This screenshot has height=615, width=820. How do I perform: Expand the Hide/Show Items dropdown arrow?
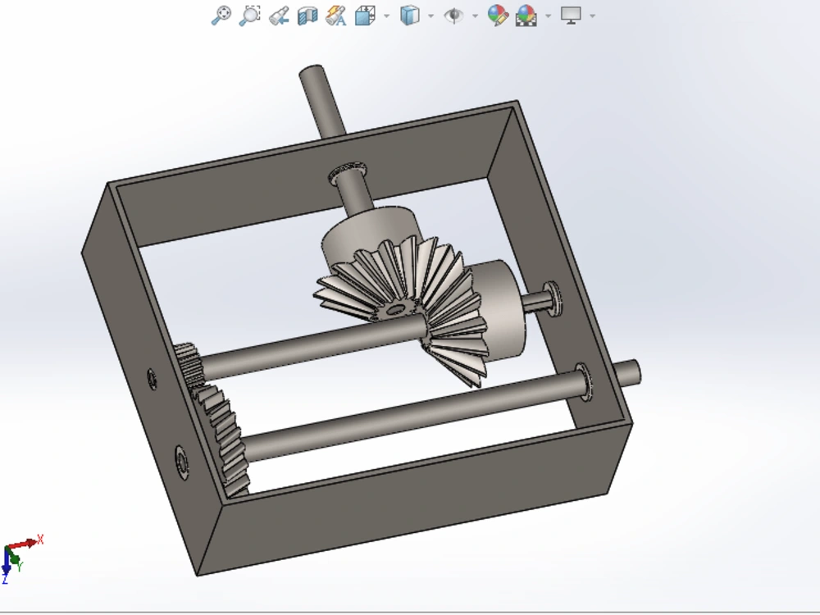pyautogui.click(x=475, y=16)
